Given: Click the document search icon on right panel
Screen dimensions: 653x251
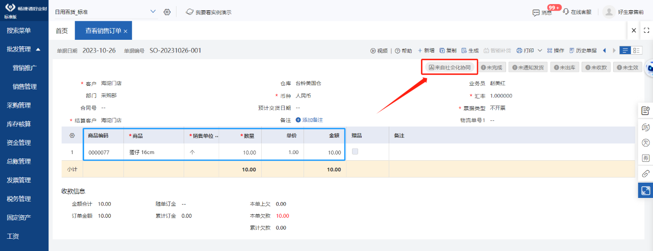Looking at the screenshot, I should pos(645,110).
